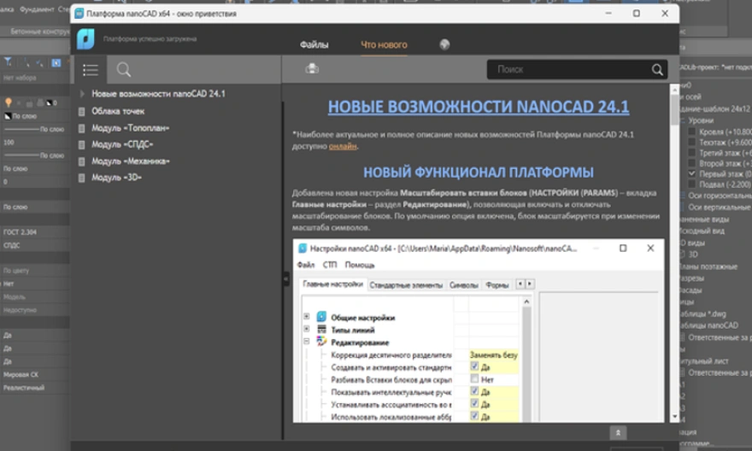
Task: Click the nanoCAD logo in welcome header
Action: (x=85, y=39)
